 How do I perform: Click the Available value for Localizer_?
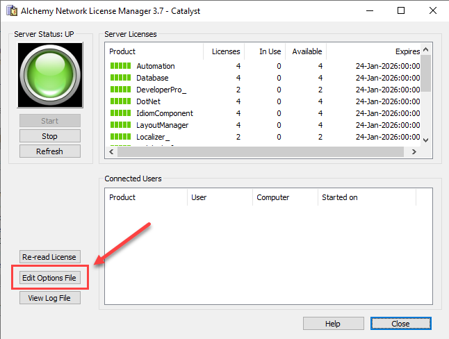tap(320, 137)
